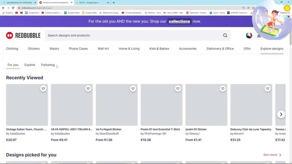The image size is (292, 164).
Task: Open the Dashboard bookmark with red icon
Action: [x=197, y=13]
